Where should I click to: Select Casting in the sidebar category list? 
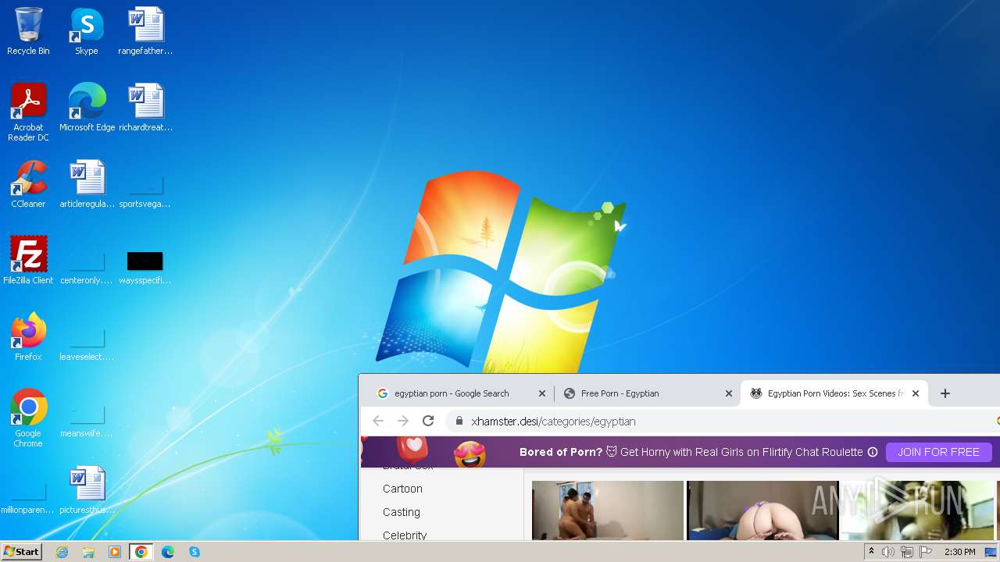pos(402,512)
